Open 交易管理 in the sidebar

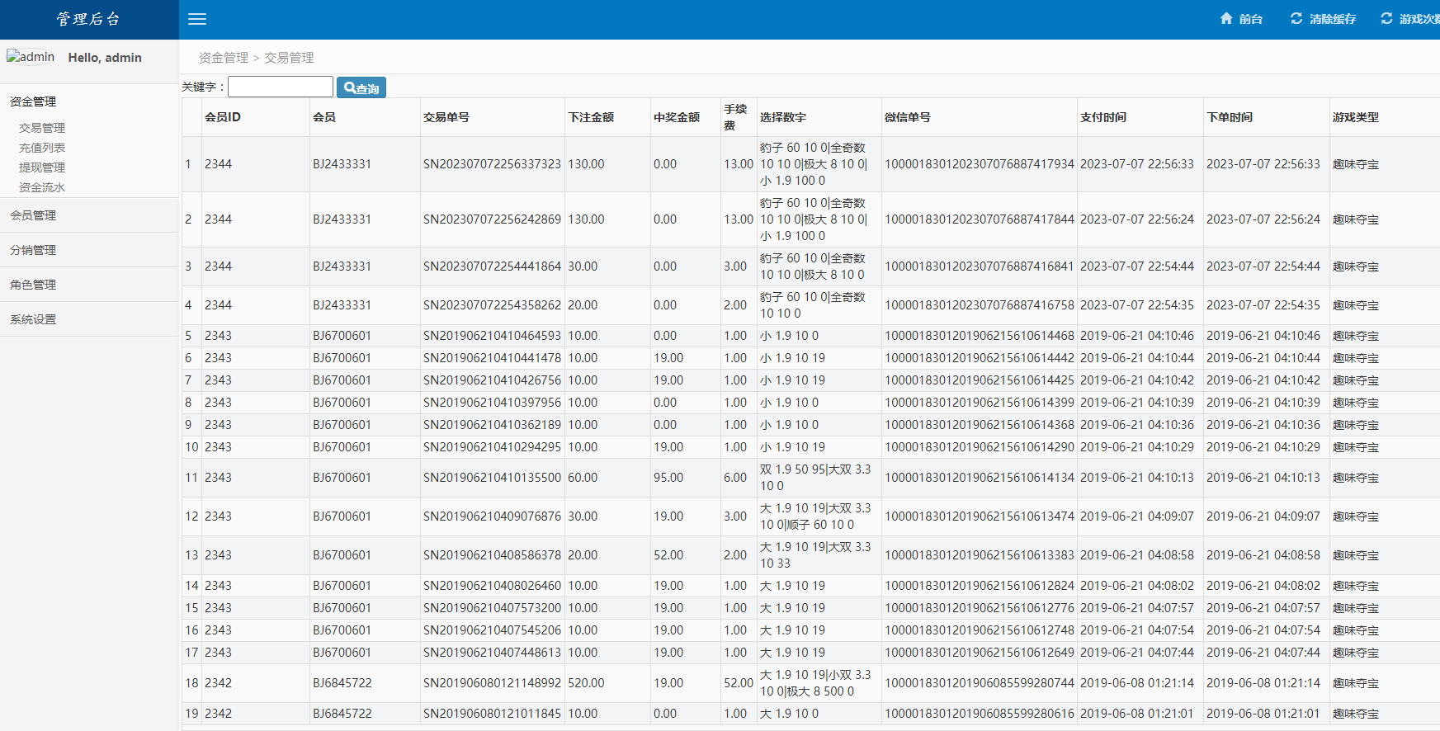pos(42,128)
